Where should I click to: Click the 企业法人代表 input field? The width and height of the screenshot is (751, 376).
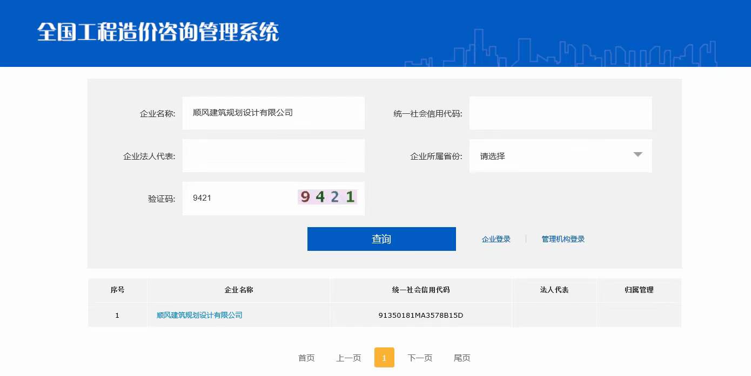click(x=273, y=156)
